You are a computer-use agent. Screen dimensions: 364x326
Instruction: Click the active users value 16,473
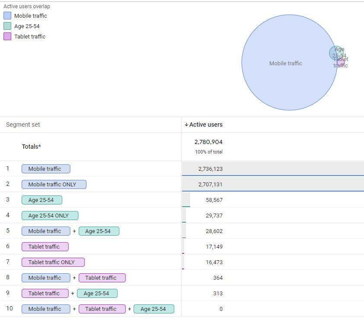214,262
